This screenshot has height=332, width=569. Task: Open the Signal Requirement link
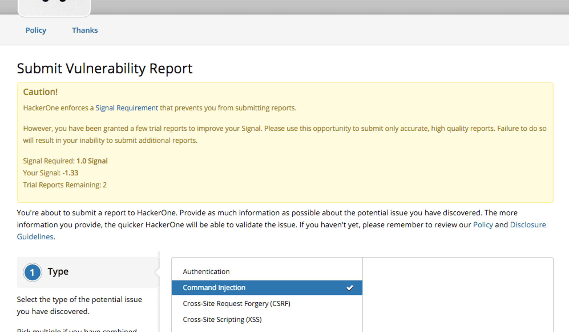[x=126, y=108]
